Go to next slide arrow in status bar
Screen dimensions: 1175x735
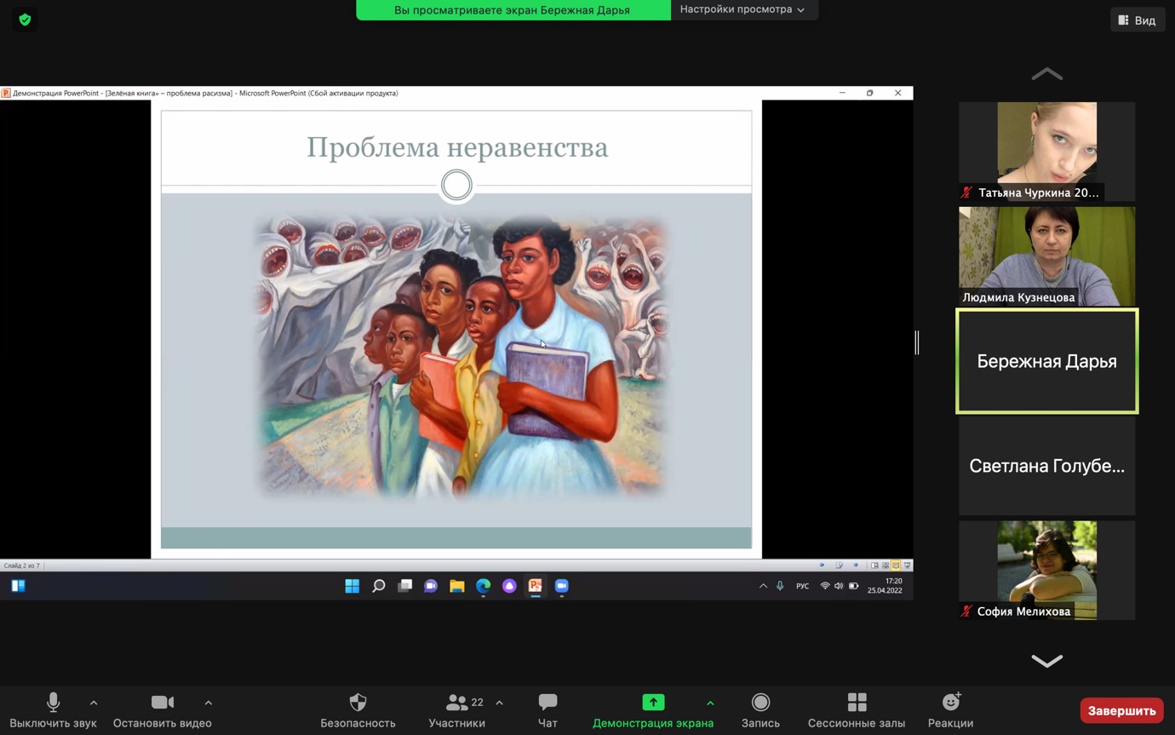pos(856,565)
